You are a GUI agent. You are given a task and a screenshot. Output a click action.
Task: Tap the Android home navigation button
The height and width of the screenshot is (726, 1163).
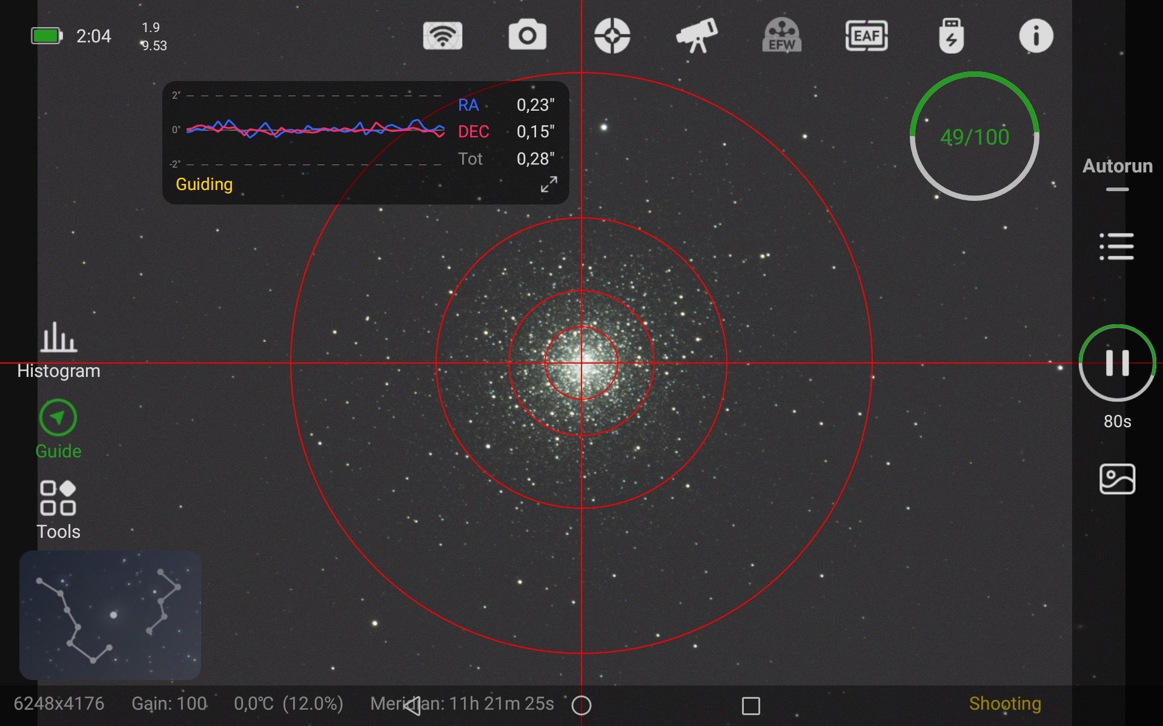[x=581, y=705]
